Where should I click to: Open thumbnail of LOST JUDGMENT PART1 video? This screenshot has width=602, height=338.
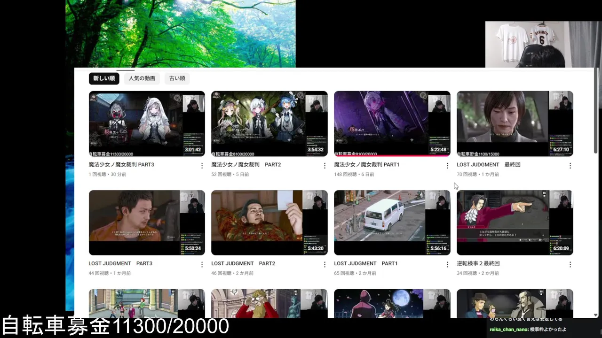point(392,223)
